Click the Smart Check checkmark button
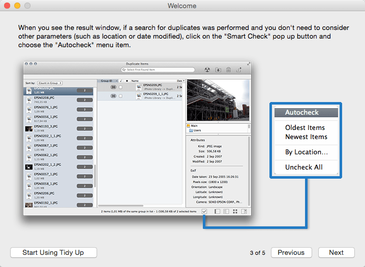Viewport: 365px width, 267px height. point(204,211)
